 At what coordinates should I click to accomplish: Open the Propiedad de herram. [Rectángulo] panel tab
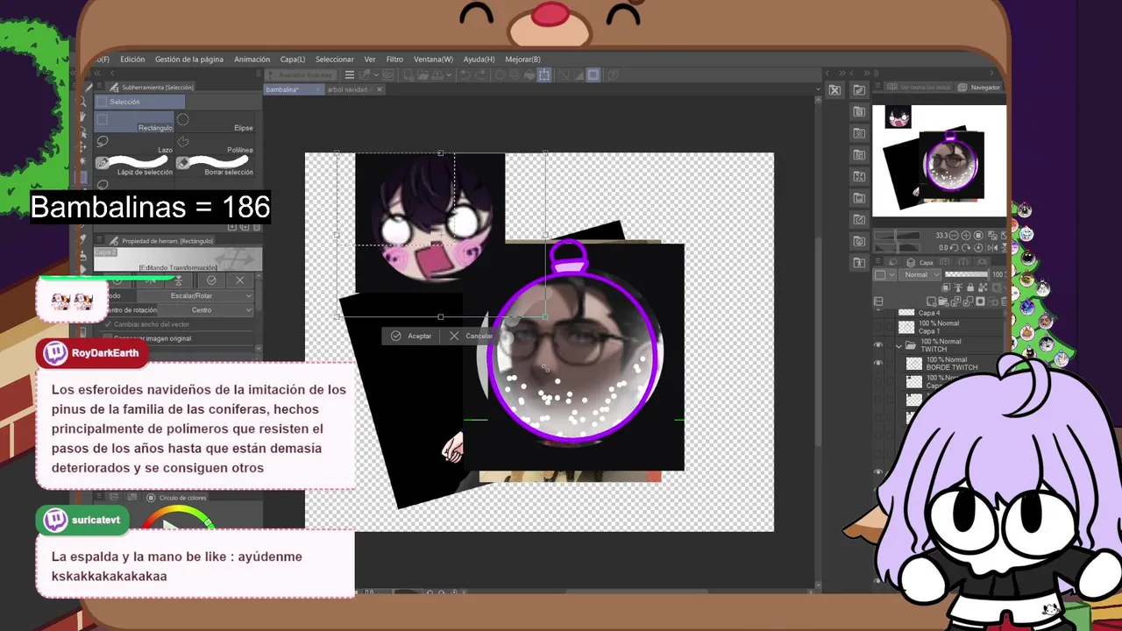160,241
